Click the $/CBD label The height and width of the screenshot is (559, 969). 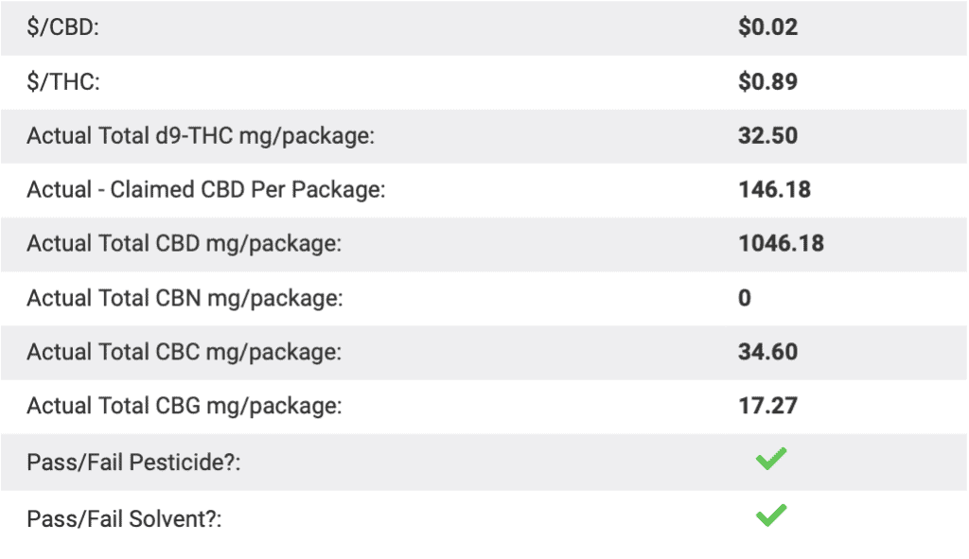pos(62,27)
